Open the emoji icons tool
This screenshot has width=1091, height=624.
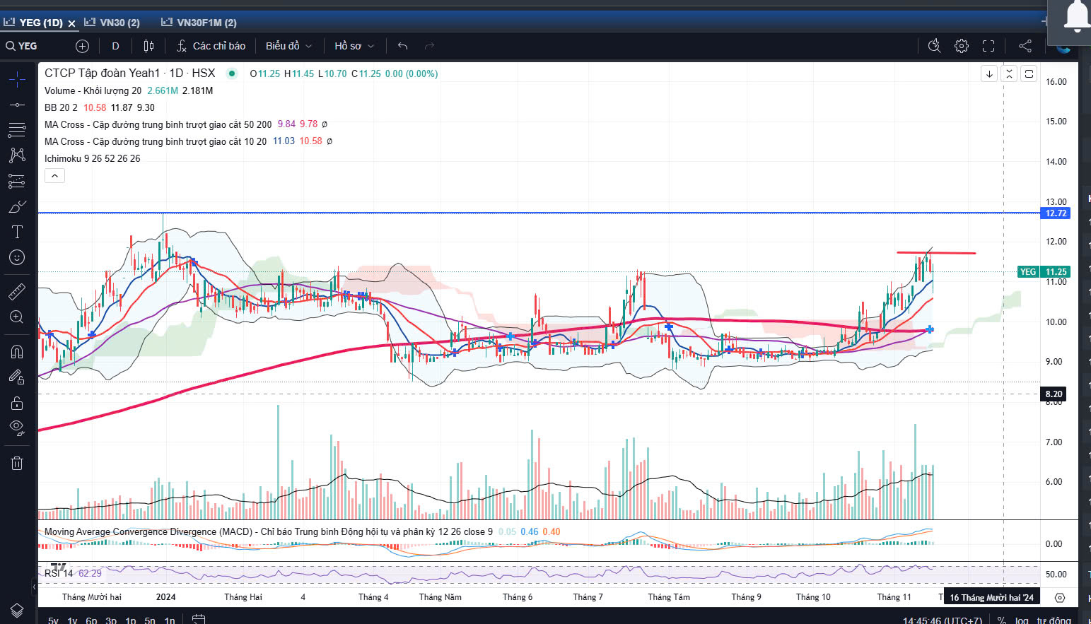click(17, 257)
